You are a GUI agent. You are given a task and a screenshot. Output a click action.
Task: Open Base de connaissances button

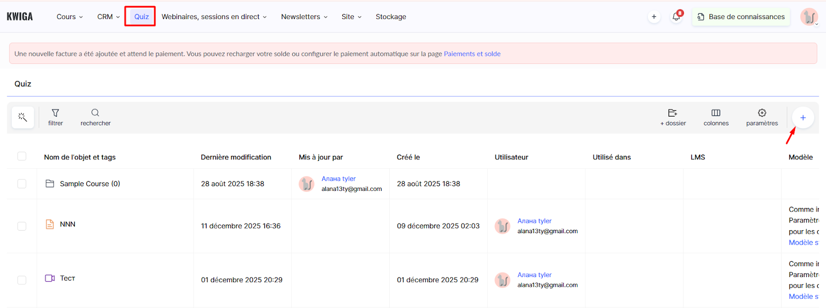pos(741,17)
